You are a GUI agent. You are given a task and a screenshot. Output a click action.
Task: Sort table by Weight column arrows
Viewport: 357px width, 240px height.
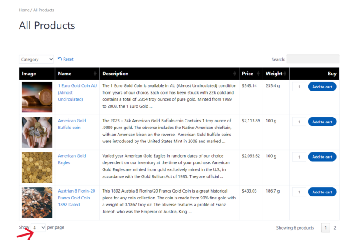coord(285,74)
